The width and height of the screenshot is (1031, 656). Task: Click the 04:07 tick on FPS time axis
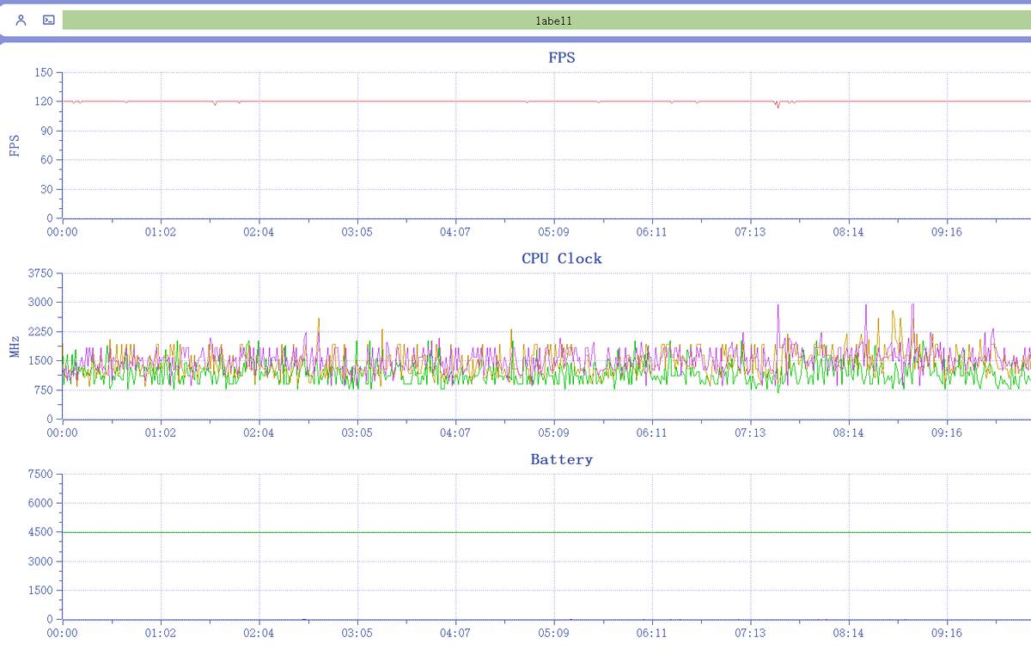point(455,232)
